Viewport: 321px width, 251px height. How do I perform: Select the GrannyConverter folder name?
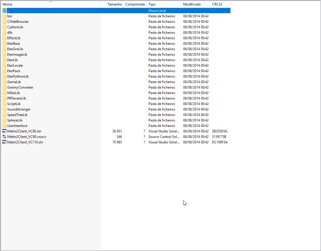tap(20, 87)
